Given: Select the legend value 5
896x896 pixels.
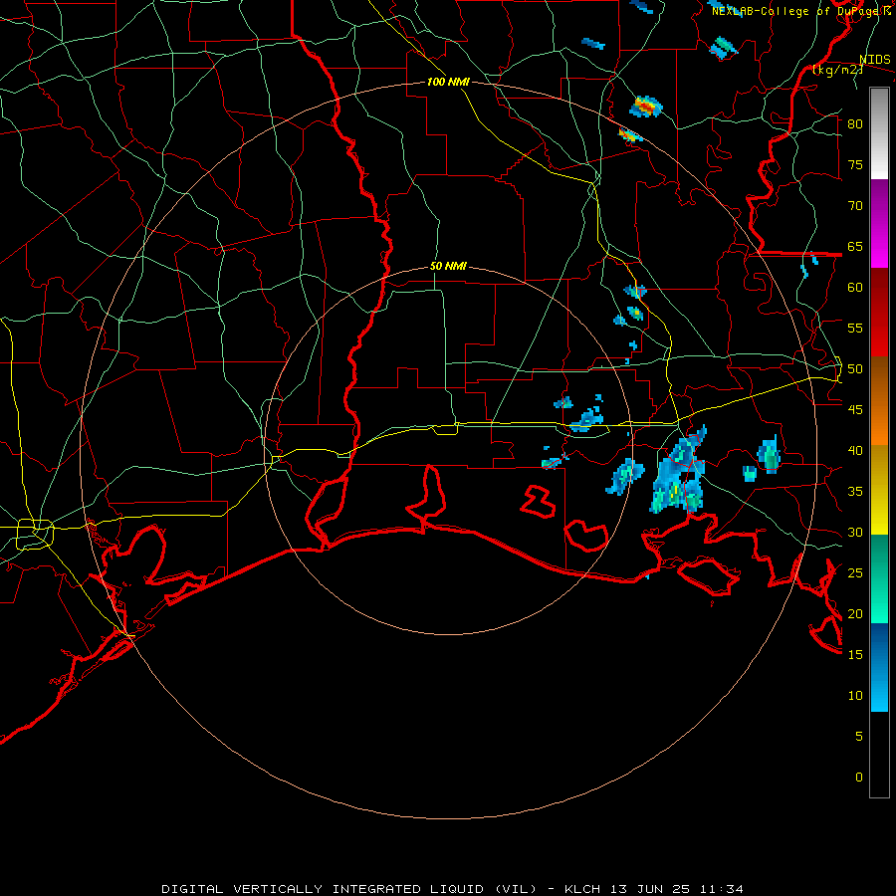Looking at the screenshot, I should [859, 737].
